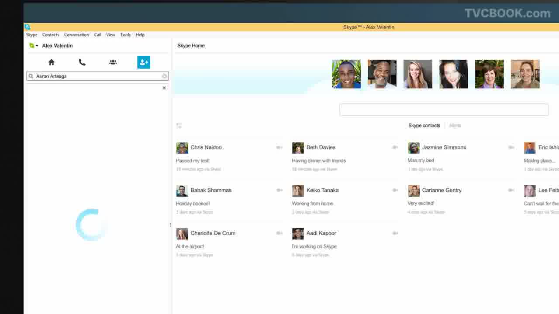Clear the Aaron Arteaga search text
Image resolution: width=559 pixels, height=314 pixels.
(164, 76)
